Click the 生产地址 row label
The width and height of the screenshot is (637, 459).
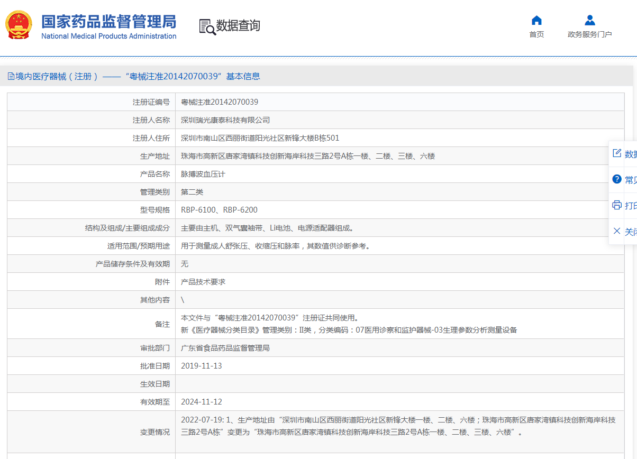tap(155, 156)
